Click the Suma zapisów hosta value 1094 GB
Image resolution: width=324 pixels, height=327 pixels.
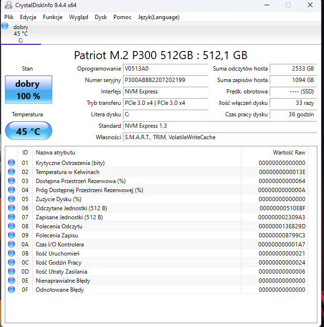click(x=294, y=80)
